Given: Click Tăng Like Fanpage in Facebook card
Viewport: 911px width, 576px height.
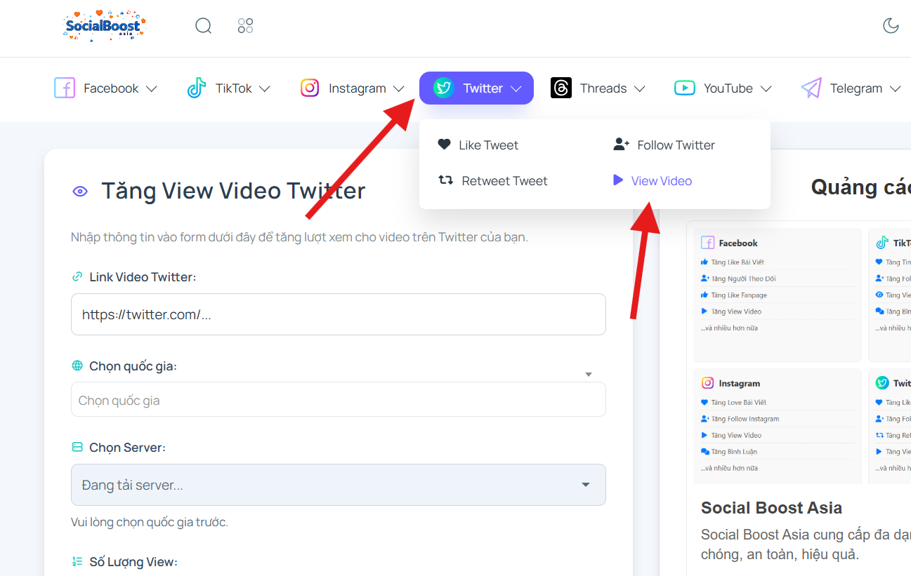Looking at the screenshot, I should pos(739,295).
